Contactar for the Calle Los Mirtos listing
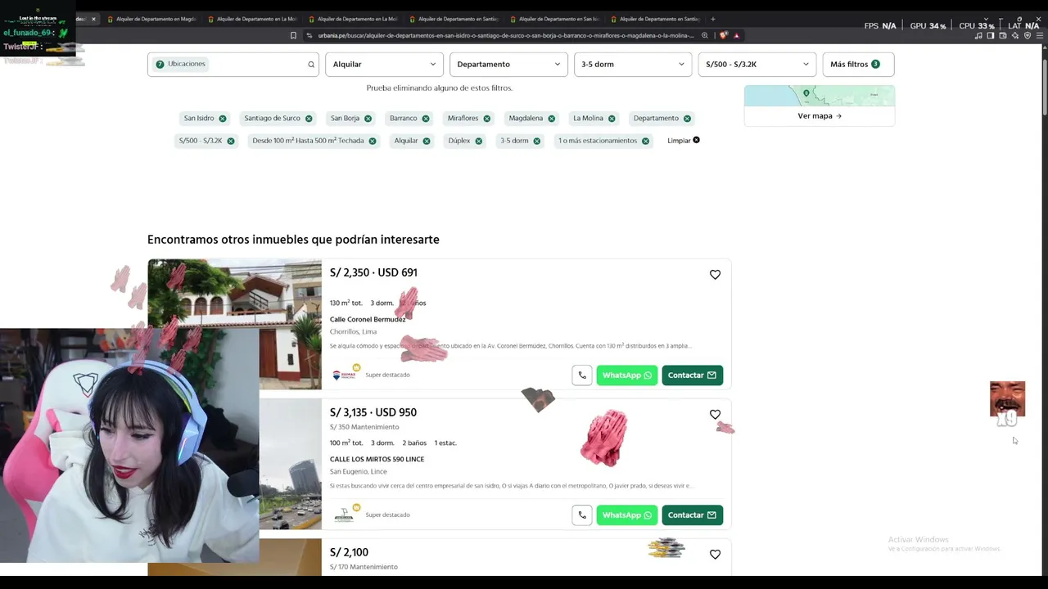1048x589 pixels. click(x=693, y=515)
